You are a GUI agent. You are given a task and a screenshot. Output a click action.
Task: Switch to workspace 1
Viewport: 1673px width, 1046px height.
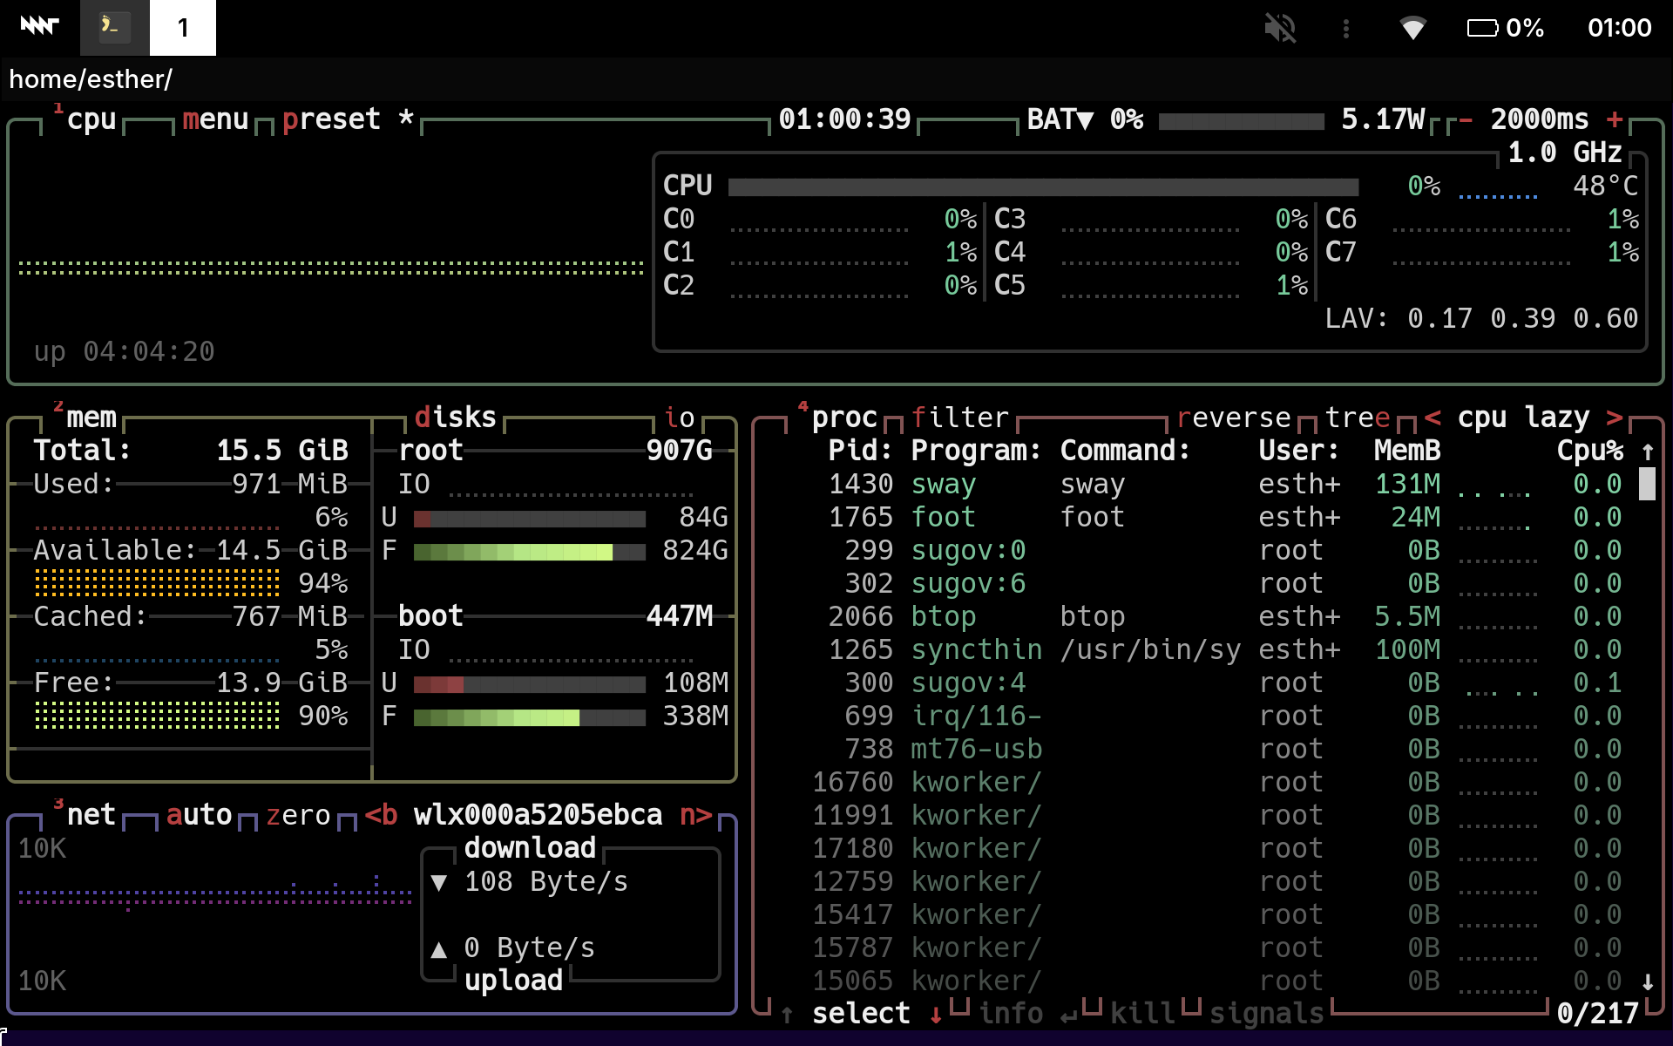pos(183,27)
